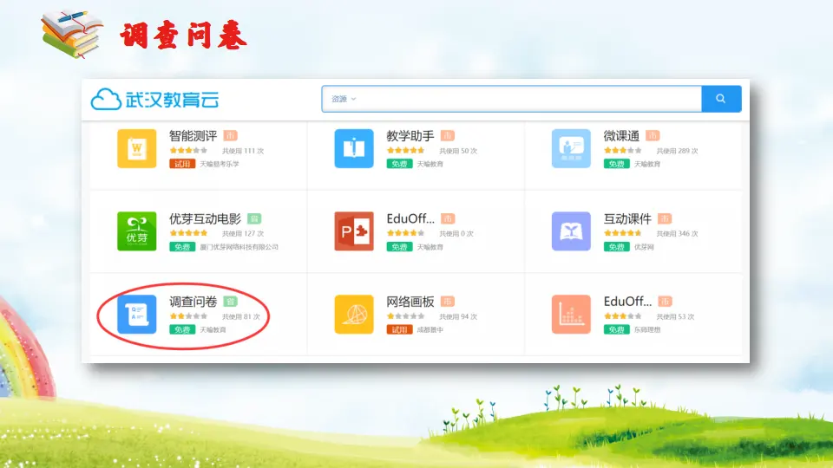Screen dimensions: 833x468
Task: Click the star rating of 智能测评
Action: click(188, 151)
